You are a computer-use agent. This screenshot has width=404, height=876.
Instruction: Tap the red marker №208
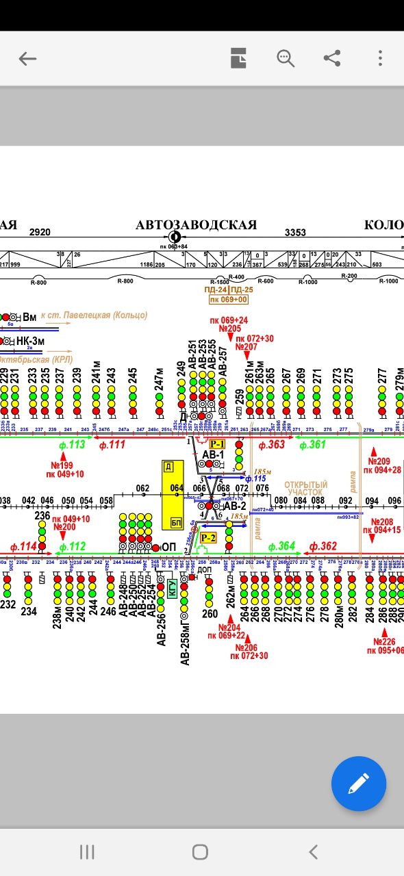[x=381, y=521]
